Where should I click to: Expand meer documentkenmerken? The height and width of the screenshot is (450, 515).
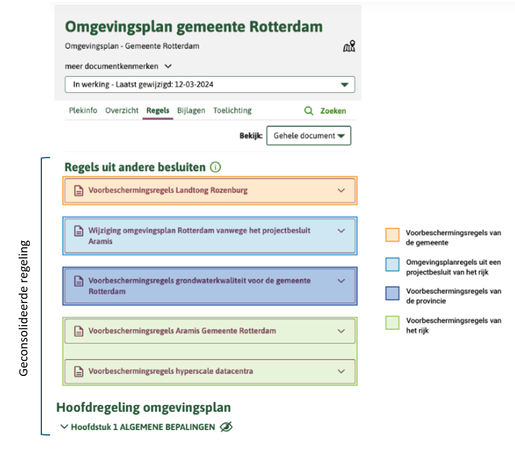coord(168,66)
